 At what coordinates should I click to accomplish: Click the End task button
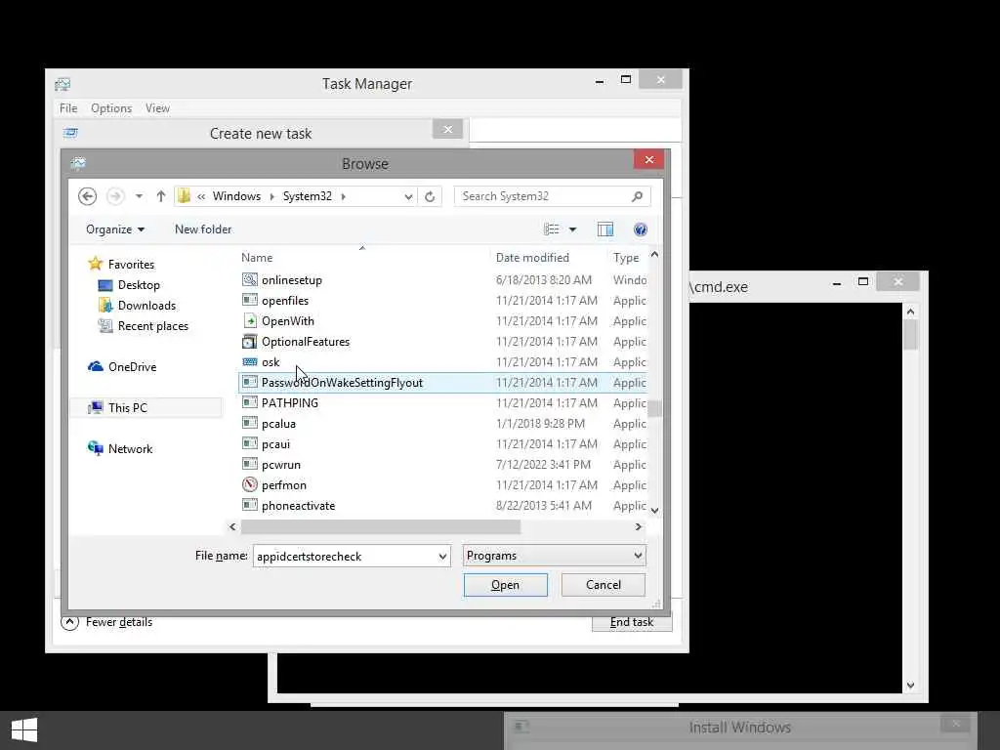pos(632,622)
